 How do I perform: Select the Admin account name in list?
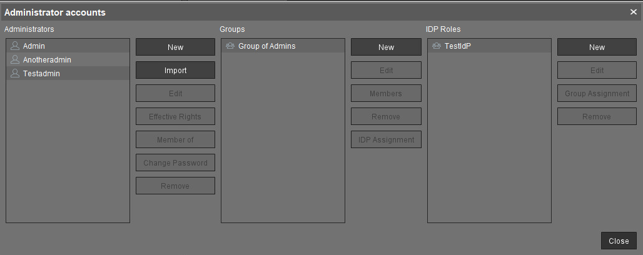pyautogui.click(x=34, y=46)
